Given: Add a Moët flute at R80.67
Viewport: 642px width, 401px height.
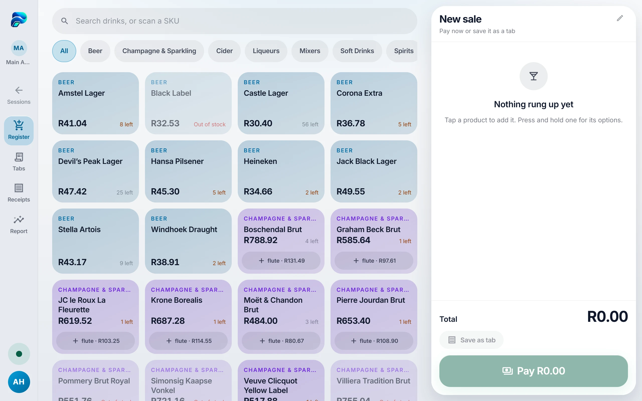Looking at the screenshot, I should tap(281, 341).
